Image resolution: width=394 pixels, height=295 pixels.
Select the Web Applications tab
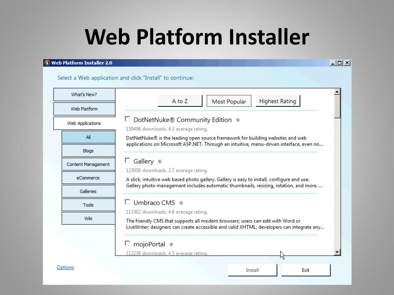[x=84, y=123]
